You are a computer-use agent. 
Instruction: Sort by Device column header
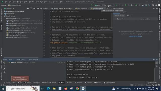tap(120, 19)
